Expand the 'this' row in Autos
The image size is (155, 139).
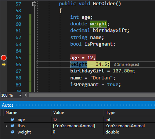pos(7,126)
